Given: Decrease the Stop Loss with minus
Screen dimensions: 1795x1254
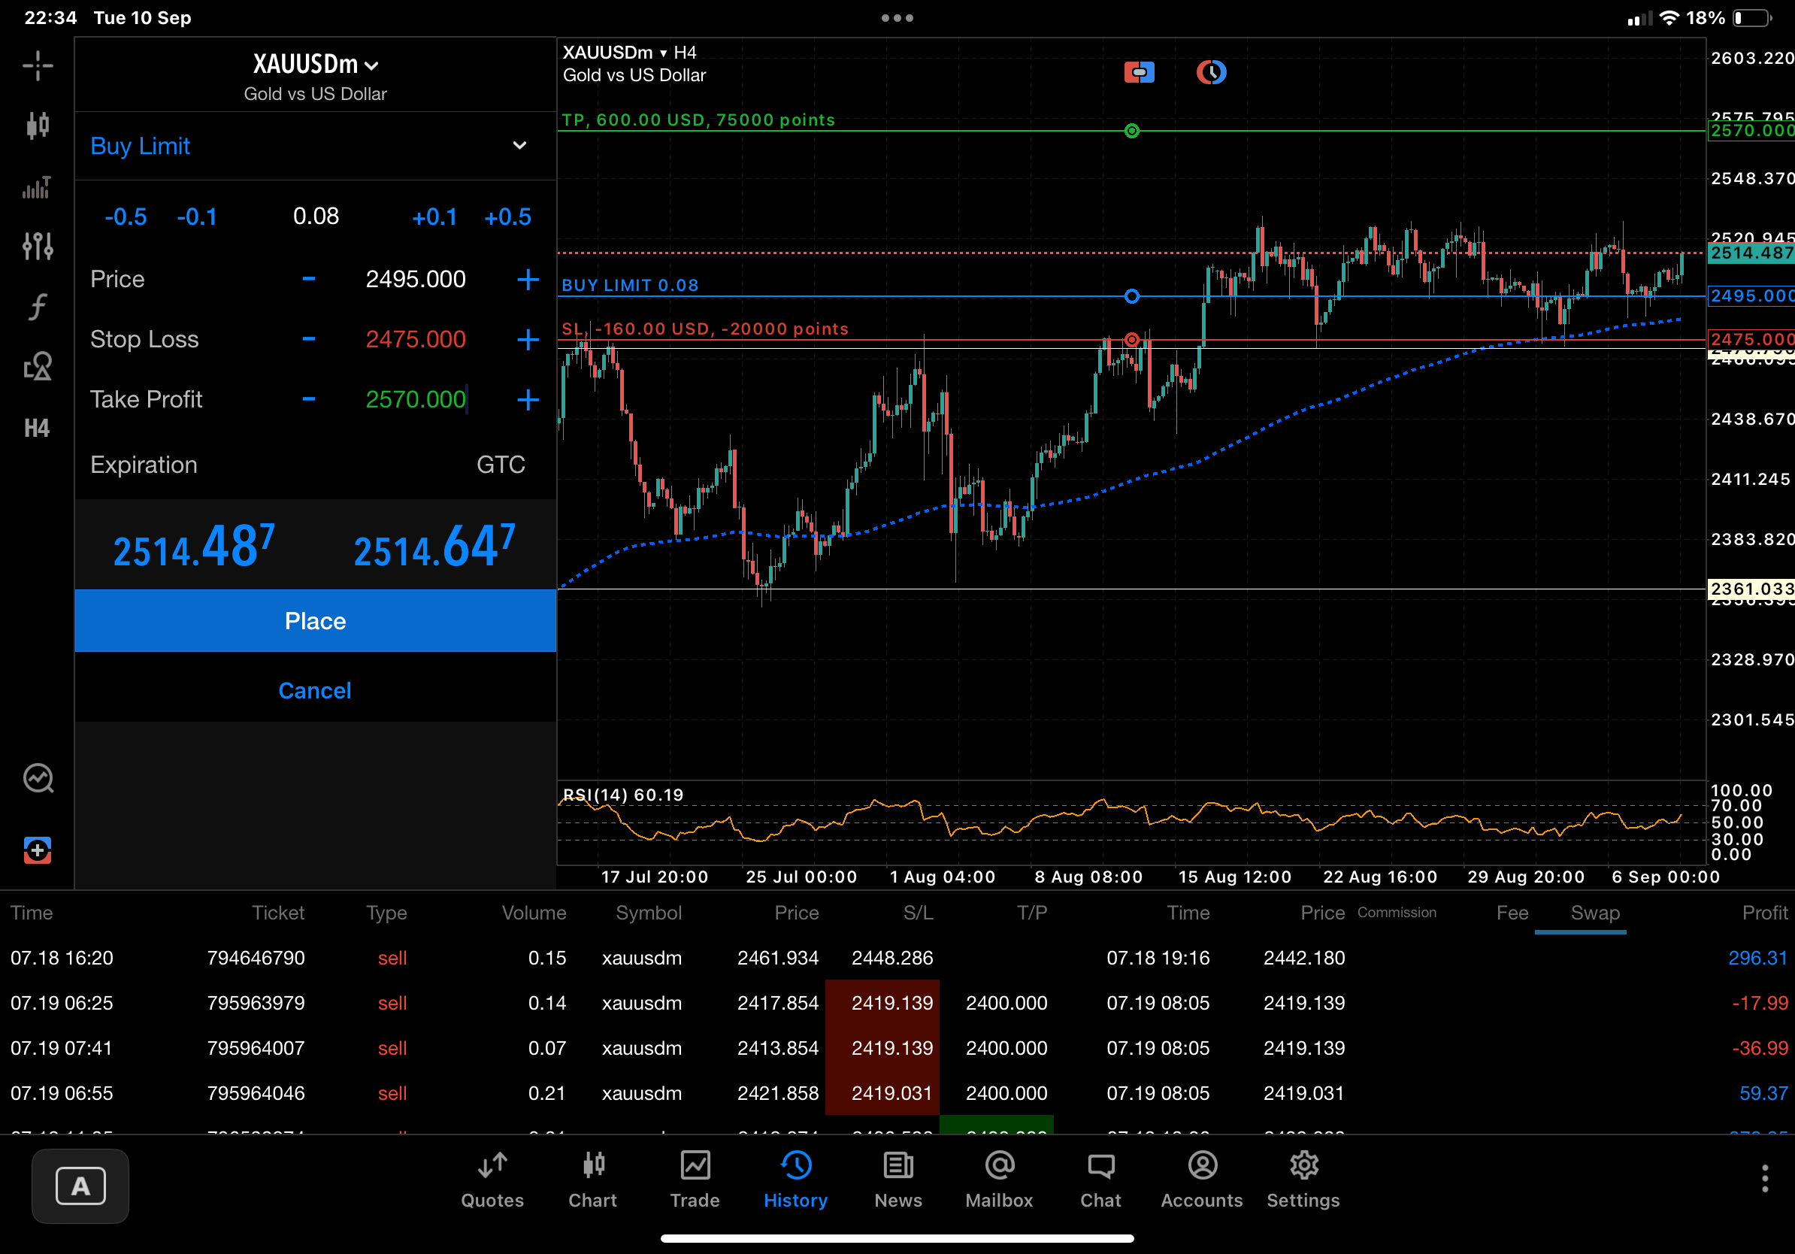Looking at the screenshot, I should tap(309, 339).
